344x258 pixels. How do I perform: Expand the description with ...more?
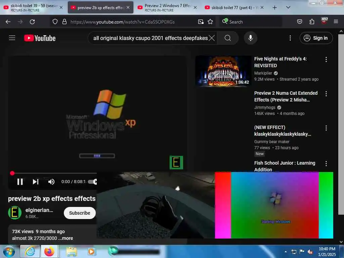[x=66, y=238]
